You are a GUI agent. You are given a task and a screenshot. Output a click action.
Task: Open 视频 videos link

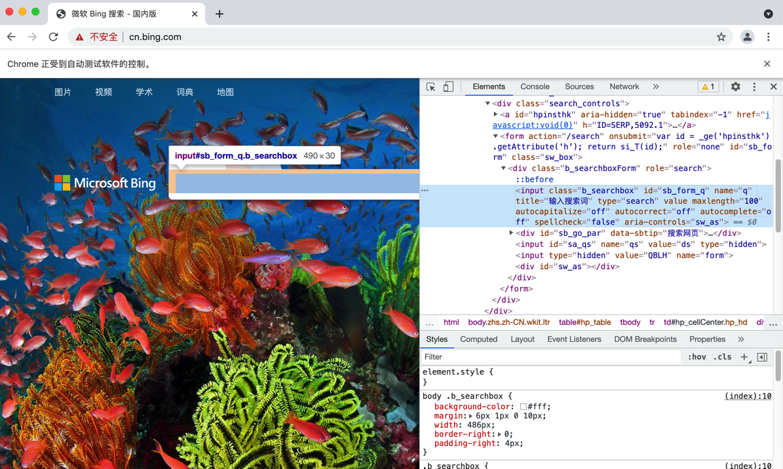click(104, 92)
